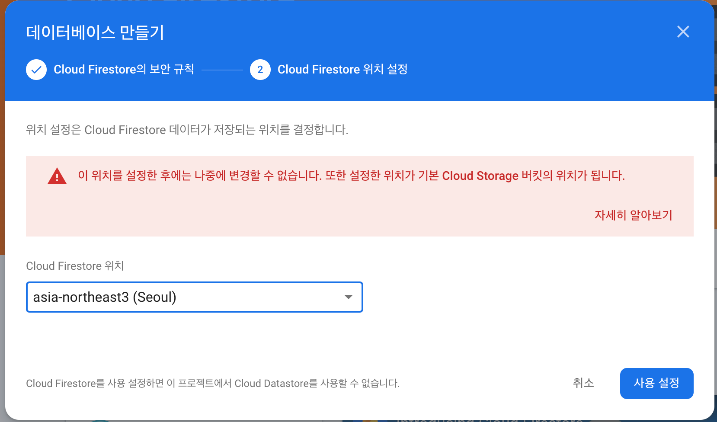Viewport: 717px width, 422px height.
Task: Click the 사용 설정 button
Action: (656, 384)
